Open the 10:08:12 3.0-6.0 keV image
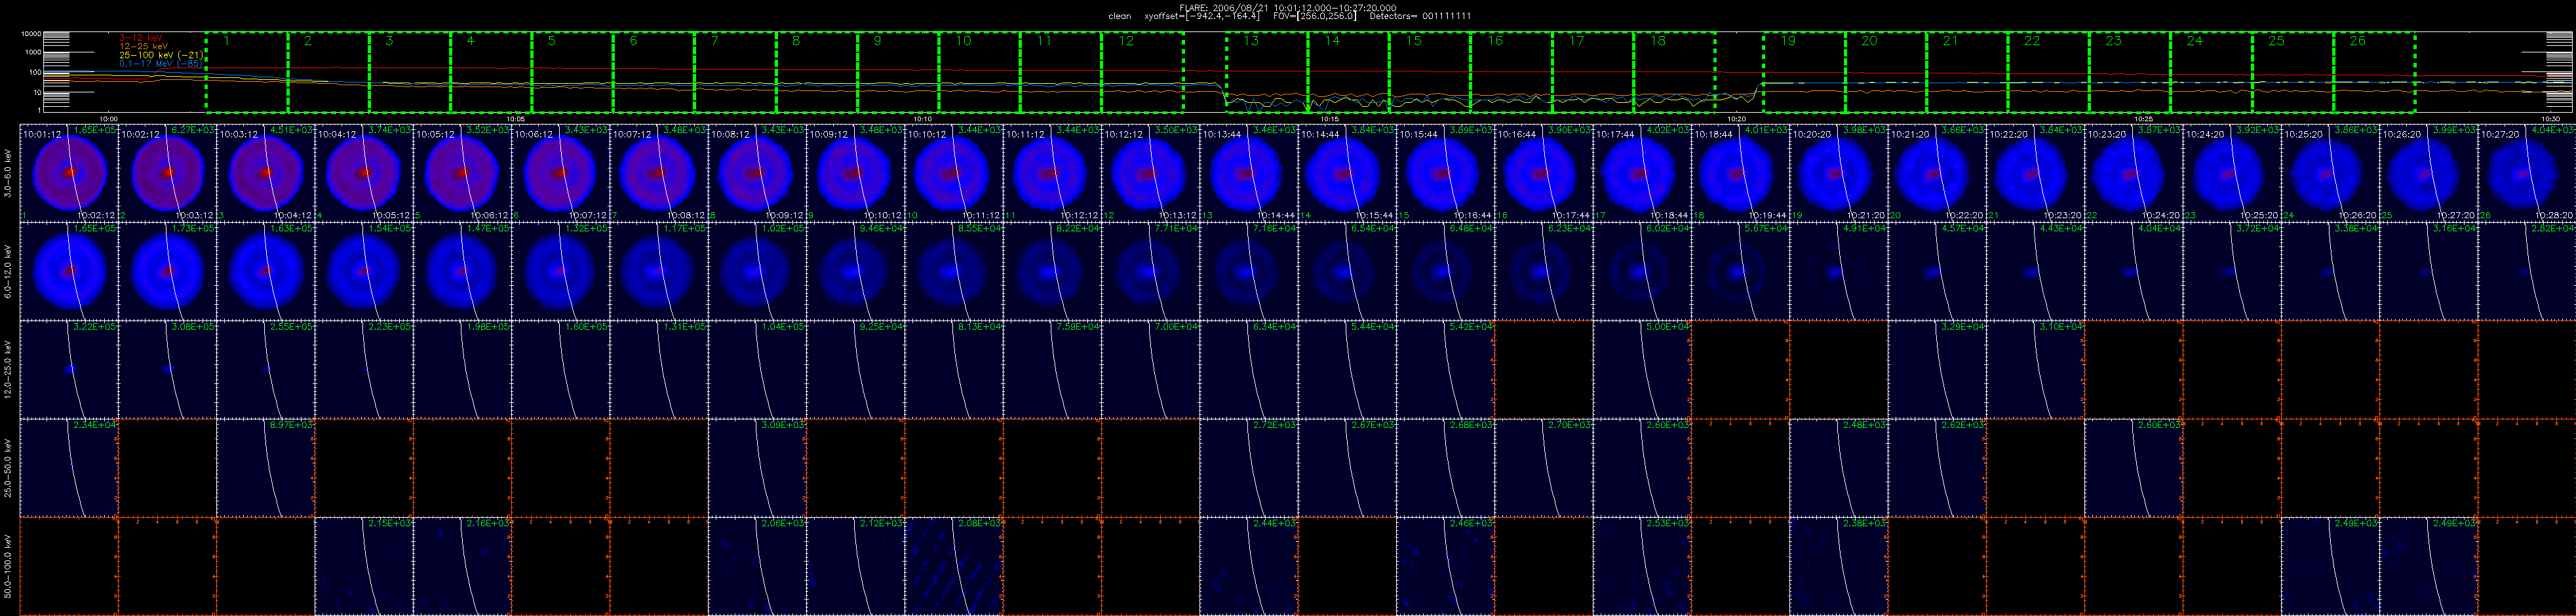 tap(757, 173)
